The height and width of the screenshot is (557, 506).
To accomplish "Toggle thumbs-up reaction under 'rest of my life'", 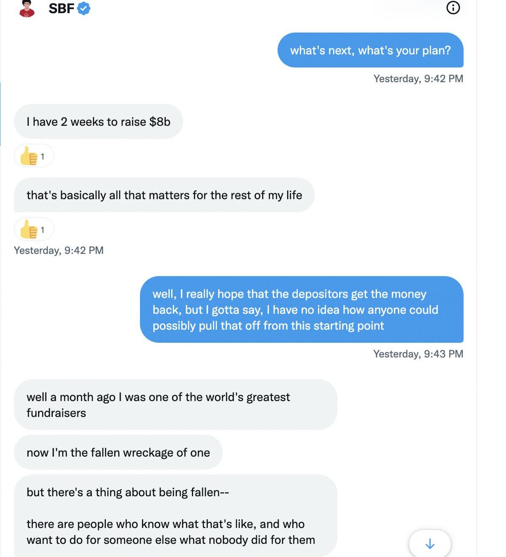I will (34, 229).
